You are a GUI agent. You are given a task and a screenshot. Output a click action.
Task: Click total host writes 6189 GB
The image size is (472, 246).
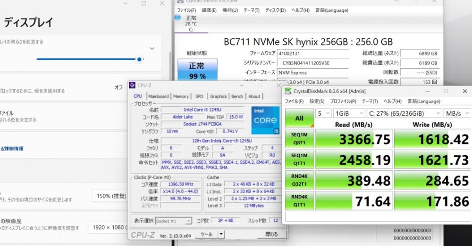point(420,63)
